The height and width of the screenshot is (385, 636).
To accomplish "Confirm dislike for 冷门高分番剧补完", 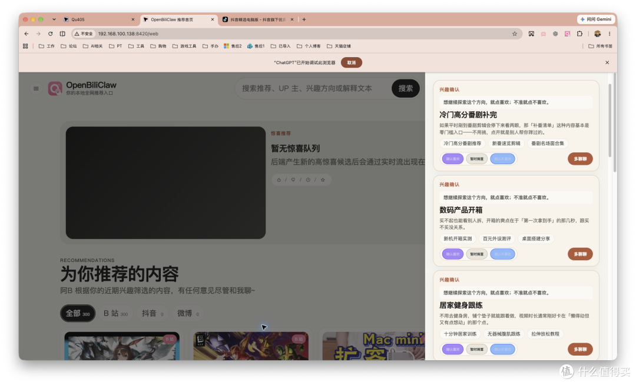I will click(502, 159).
